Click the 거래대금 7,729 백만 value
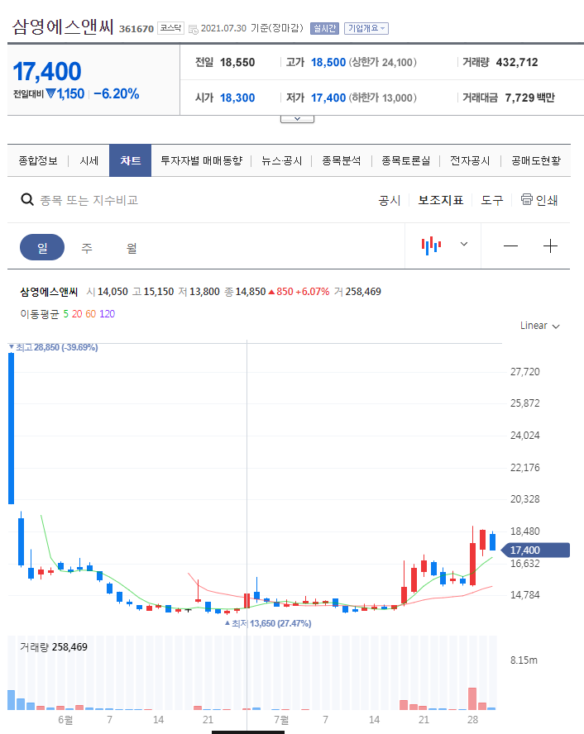This screenshot has height=734, width=584. point(529,98)
